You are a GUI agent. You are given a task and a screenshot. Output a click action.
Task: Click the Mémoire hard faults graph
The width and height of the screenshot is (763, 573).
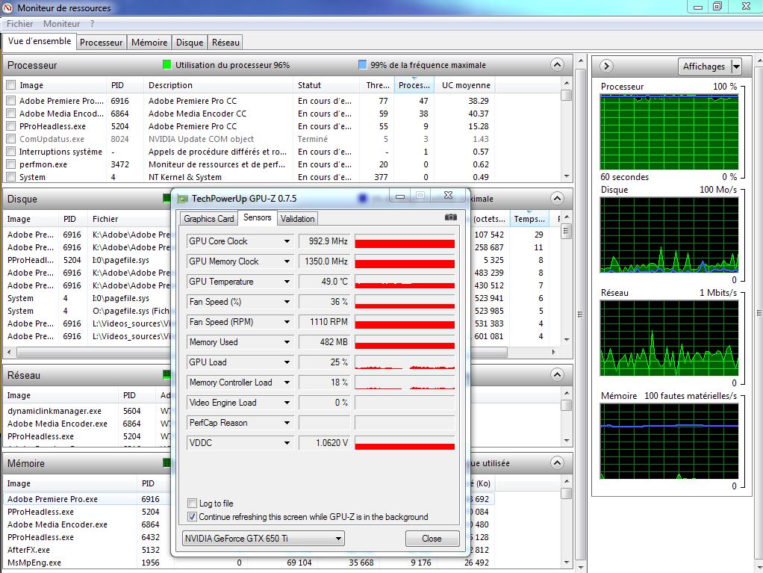[x=669, y=441]
